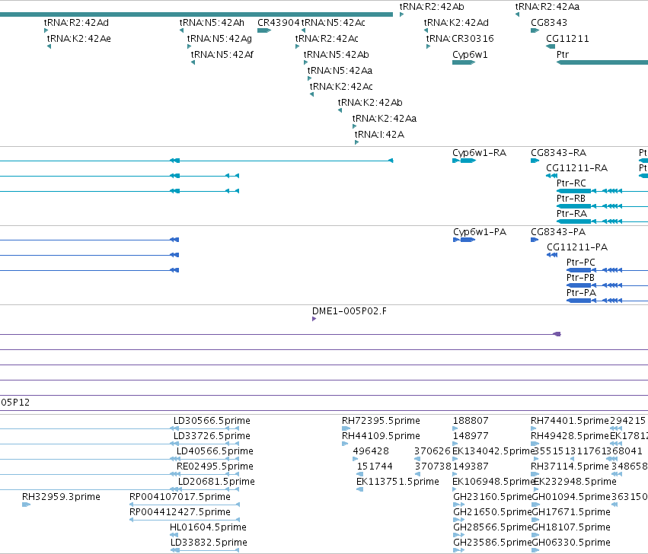
Task: Click the RH37114.5prime EST label
Action: [x=570, y=466]
